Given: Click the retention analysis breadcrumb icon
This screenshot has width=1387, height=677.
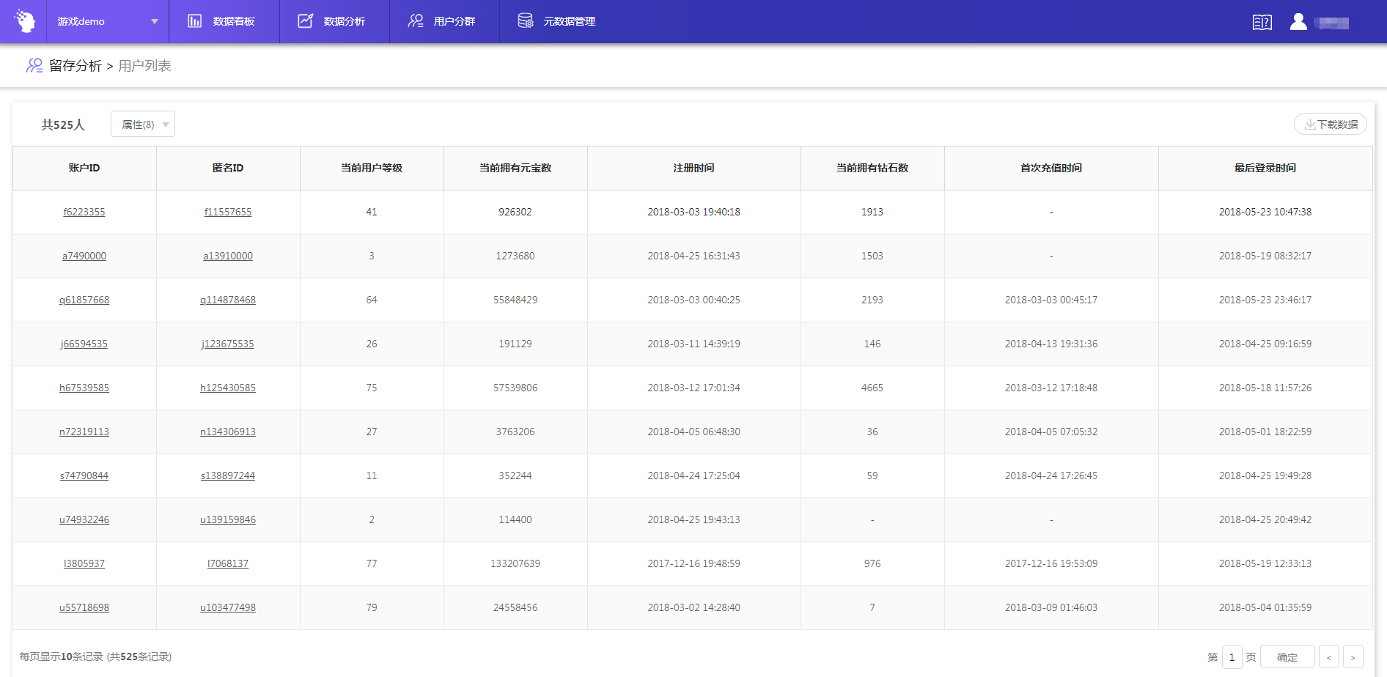Looking at the screenshot, I should [x=34, y=66].
